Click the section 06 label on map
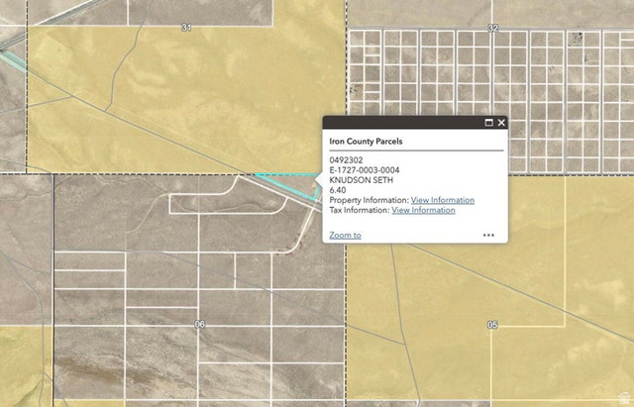Image resolution: width=634 pixels, height=407 pixels. click(199, 325)
